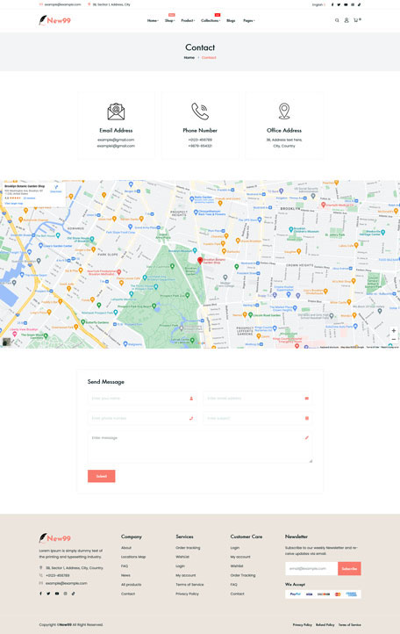Click the Enter email address field
The image size is (400, 634).
click(x=258, y=399)
